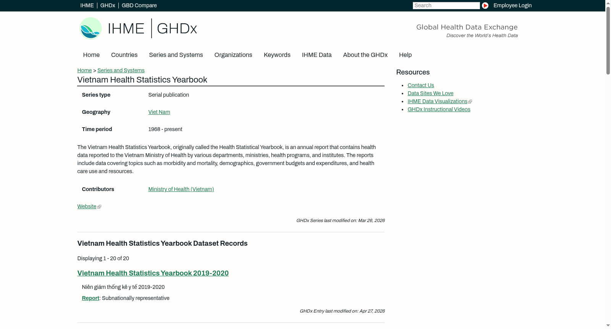Click 'GHDx Entry last modified on: Apr 27, 2026'
Image resolution: width=611 pixels, height=329 pixels.
pos(342,311)
